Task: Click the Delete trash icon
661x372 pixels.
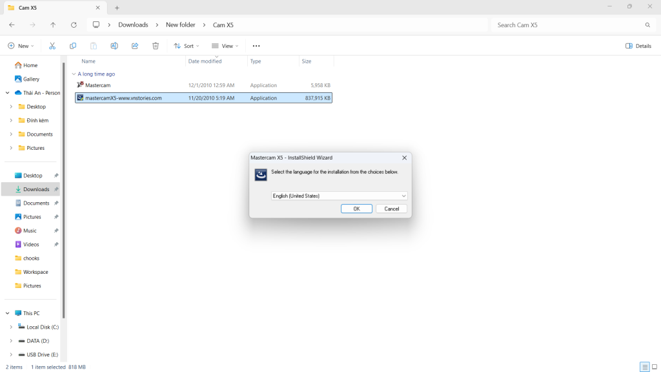Action: pos(156,46)
